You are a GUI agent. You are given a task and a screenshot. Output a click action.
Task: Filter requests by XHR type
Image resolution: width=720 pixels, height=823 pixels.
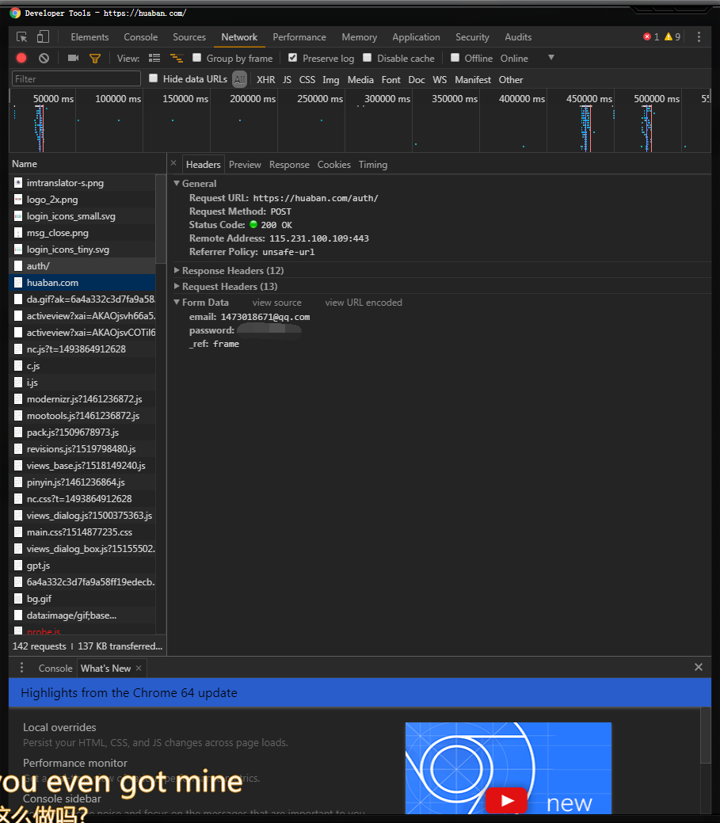tap(265, 79)
